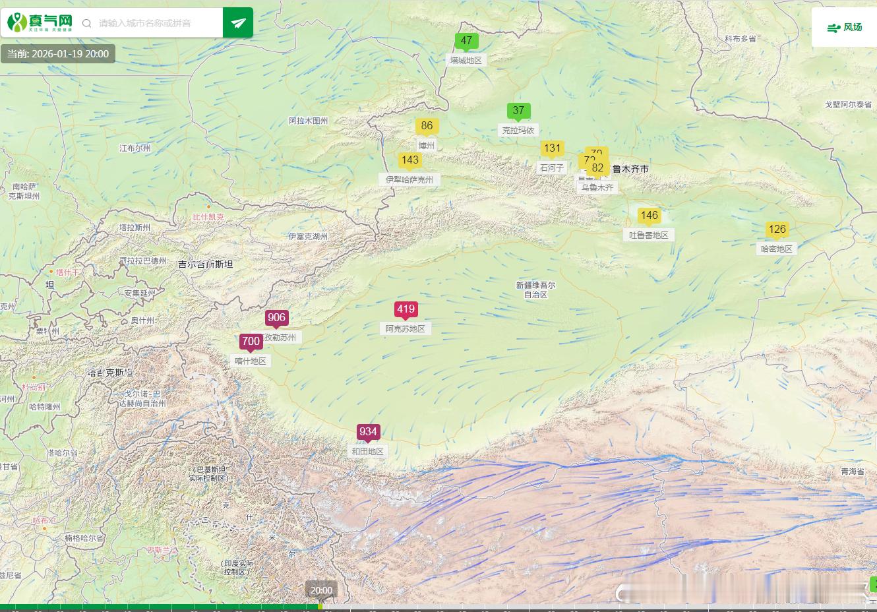877x612 pixels.
Task: Click the green elapsed portion of the timeline
Action: click(x=158, y=607)
